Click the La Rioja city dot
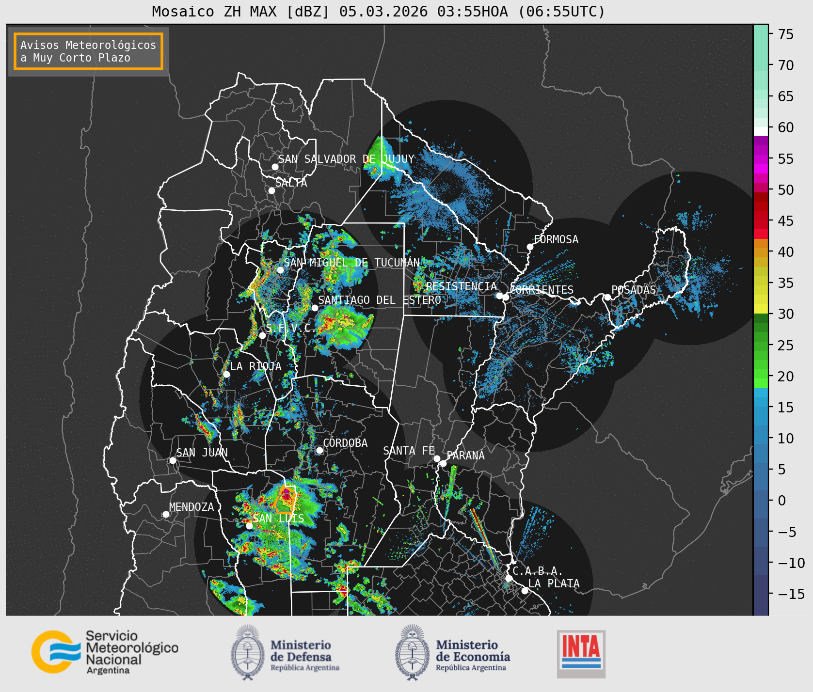The width and height of the screenshot is (813, 692). click(226, 374)
